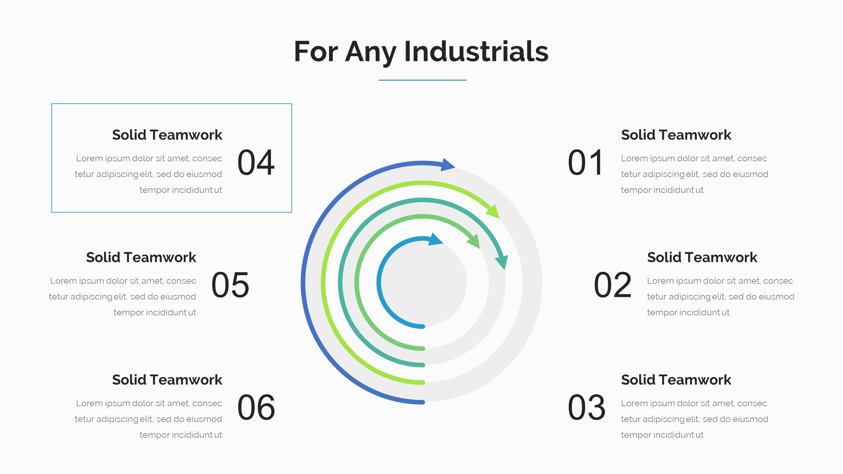Click the number 06
This screenshot has height=474, width=843.
point(256,408)
